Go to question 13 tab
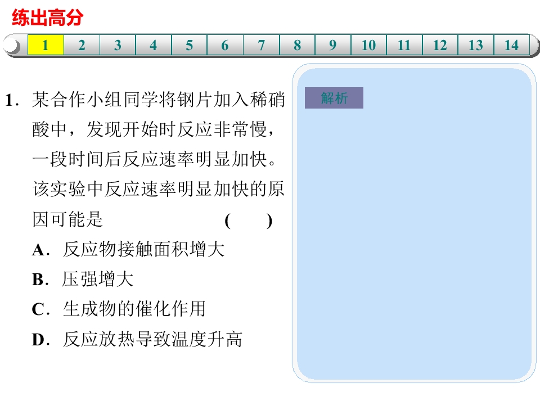540x405 pixels. 476,45
